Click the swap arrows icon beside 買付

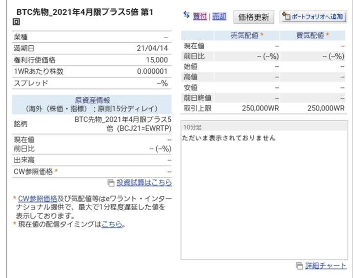186,15
